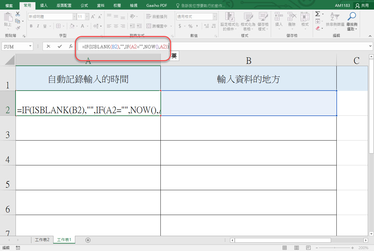Expand the 通用格式 number format dropdown
This screenshot has height=251, width=374.
coord(215,17)
